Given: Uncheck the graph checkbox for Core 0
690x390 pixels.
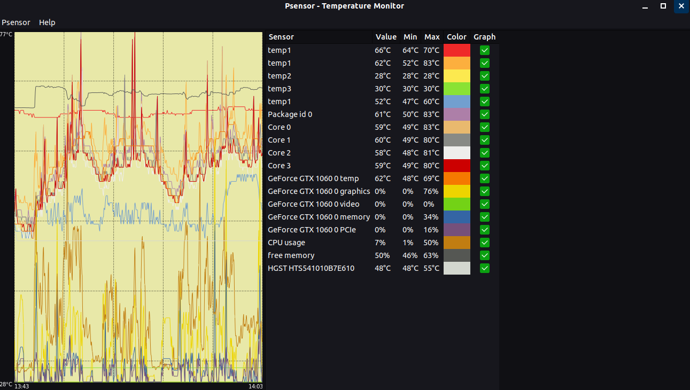Looking at the screenshot, I should (x=484, y=127).
